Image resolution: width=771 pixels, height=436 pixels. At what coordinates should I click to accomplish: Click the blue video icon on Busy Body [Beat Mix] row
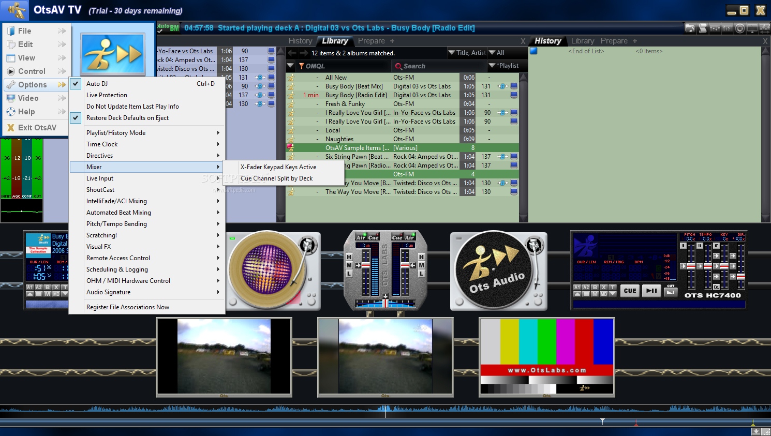pyautogui.click(x=514, y=86)
